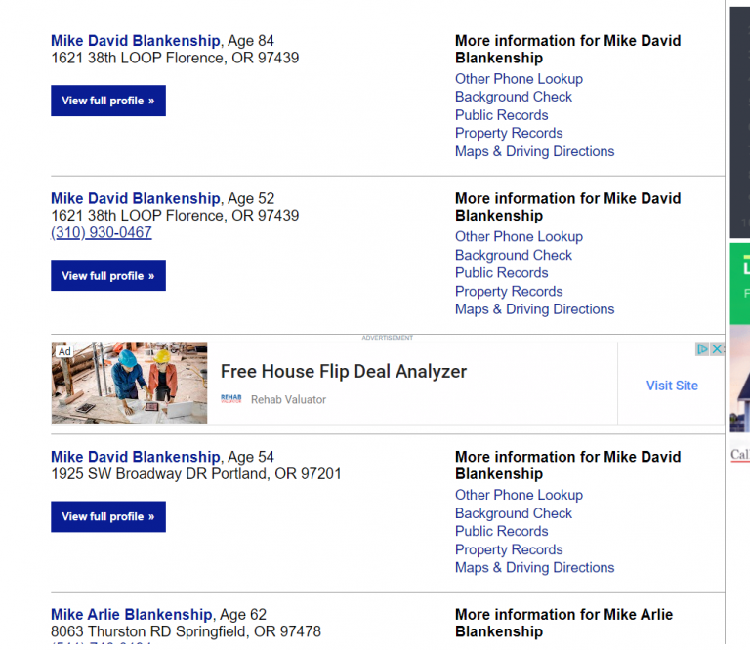Open Maps & Driving Directions for the Portland listing
This screenshot has width=750, height=650.
coord(535,567)
